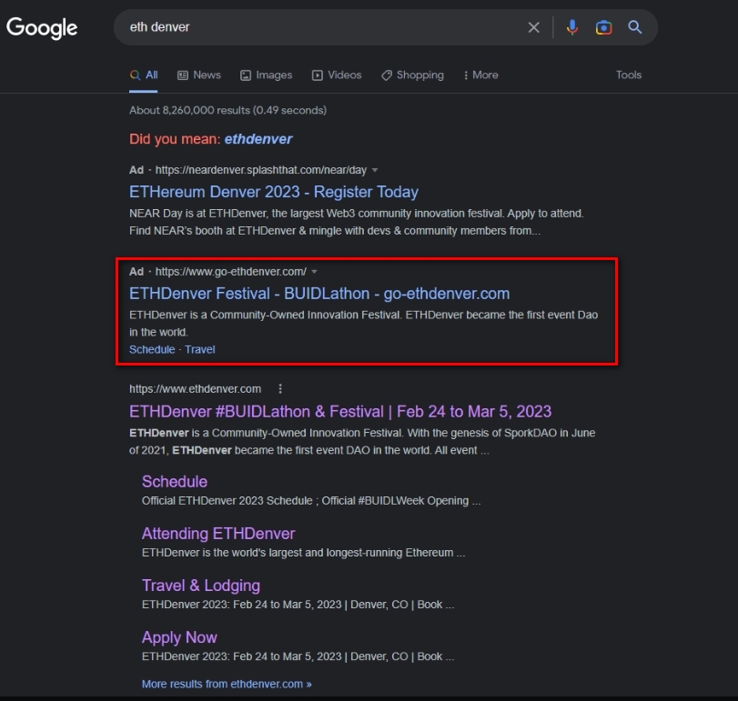Clear the search box with X icon
The height and width of the screenshot is (701, 738).
534,27
